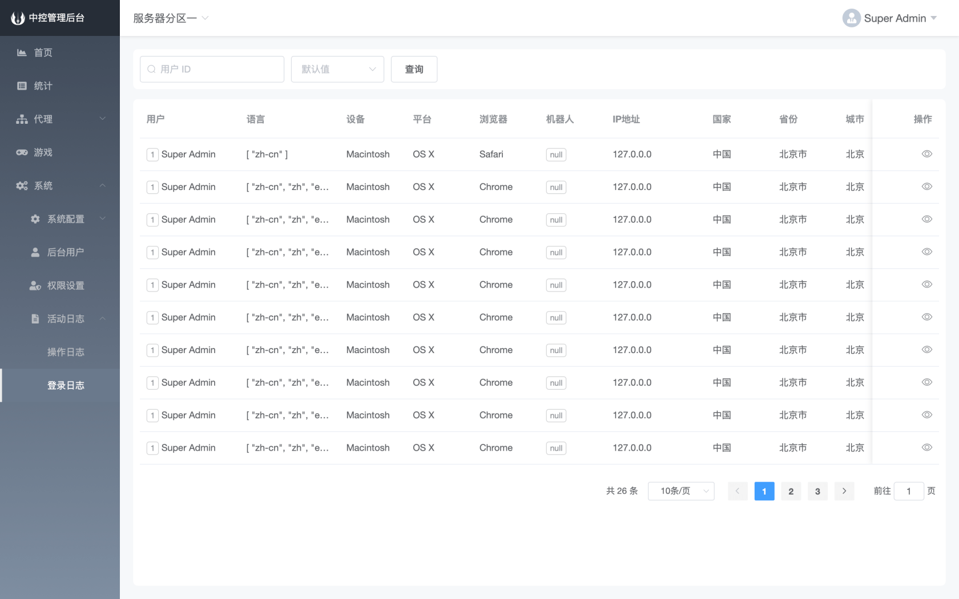The height and width of the screenshot is (599, 959).
Task: Select the 登录日志 menu item
Action: [60, 385]
